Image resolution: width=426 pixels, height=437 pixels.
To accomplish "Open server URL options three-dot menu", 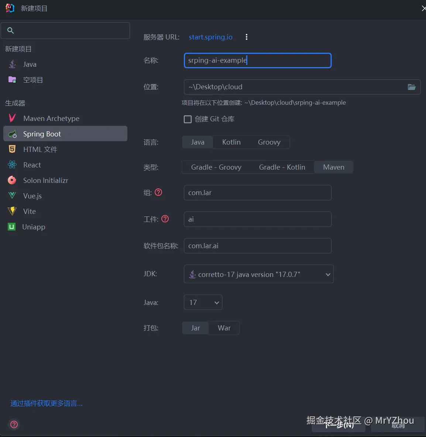I will tap(246, 37).
